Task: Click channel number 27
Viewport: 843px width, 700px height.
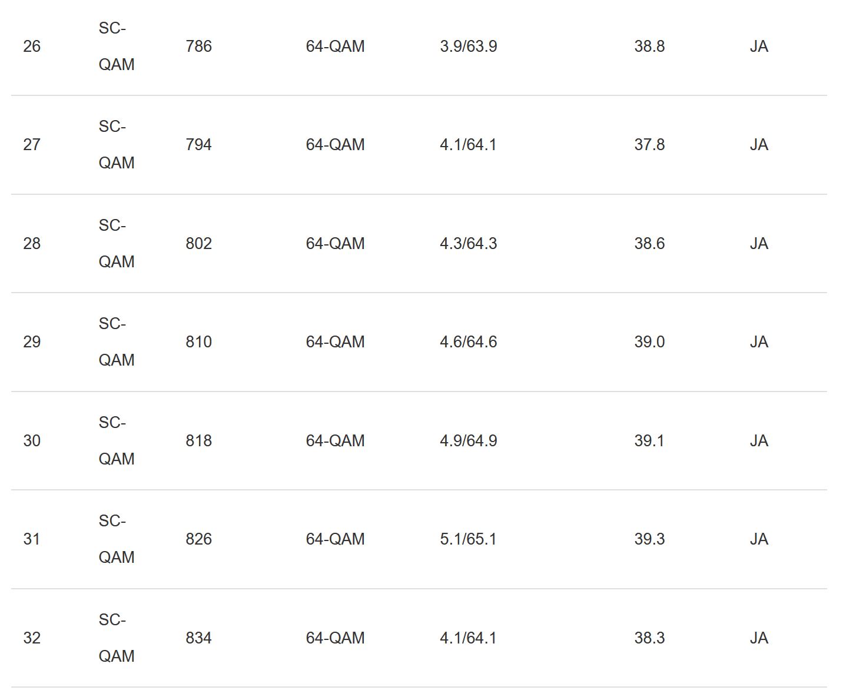Action: [32, 145]
